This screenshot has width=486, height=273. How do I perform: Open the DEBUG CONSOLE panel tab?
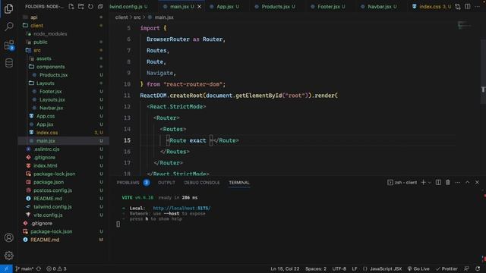point(202,183)
